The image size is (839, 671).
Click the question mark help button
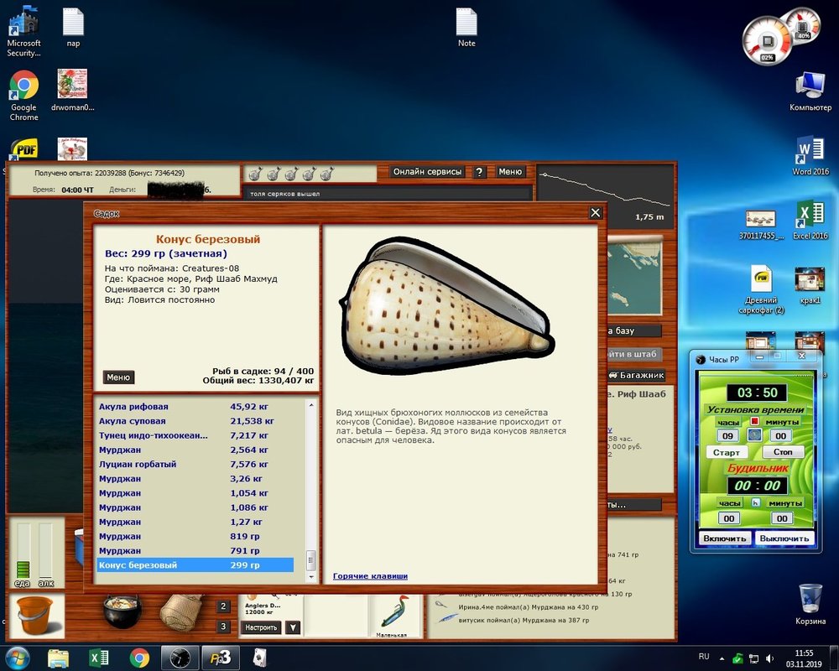click(479, 172)
